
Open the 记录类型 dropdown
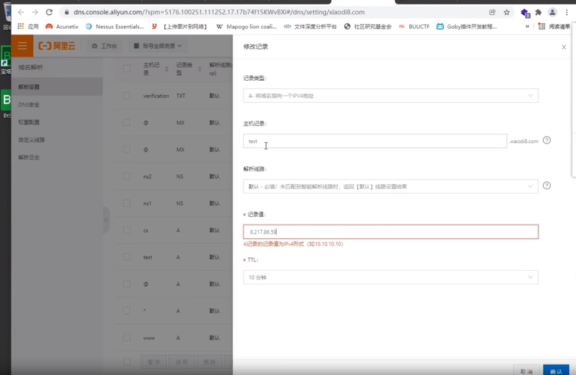pos(391,96)
